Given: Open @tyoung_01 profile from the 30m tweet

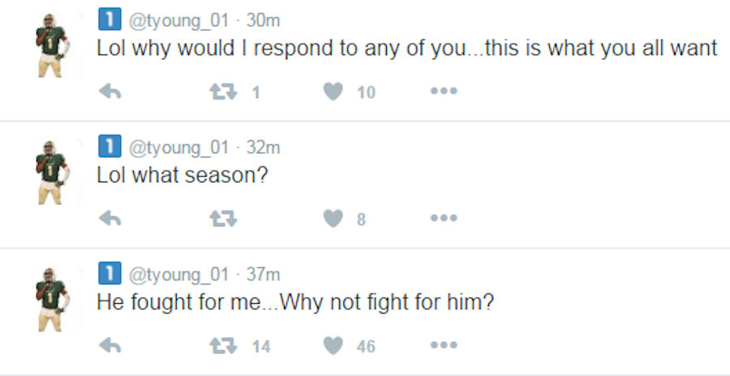Looking at the screenshot, I should pyautogui.click(x=178, y=20).
